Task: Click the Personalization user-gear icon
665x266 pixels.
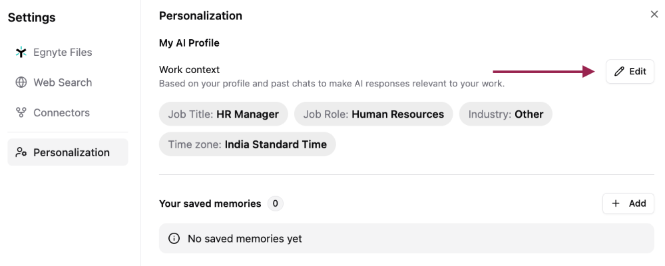Action: point(21,152)
